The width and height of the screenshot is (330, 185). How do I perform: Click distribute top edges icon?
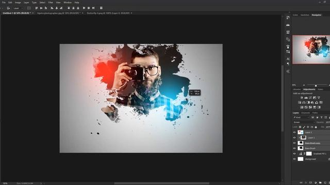tap(69, 8)
